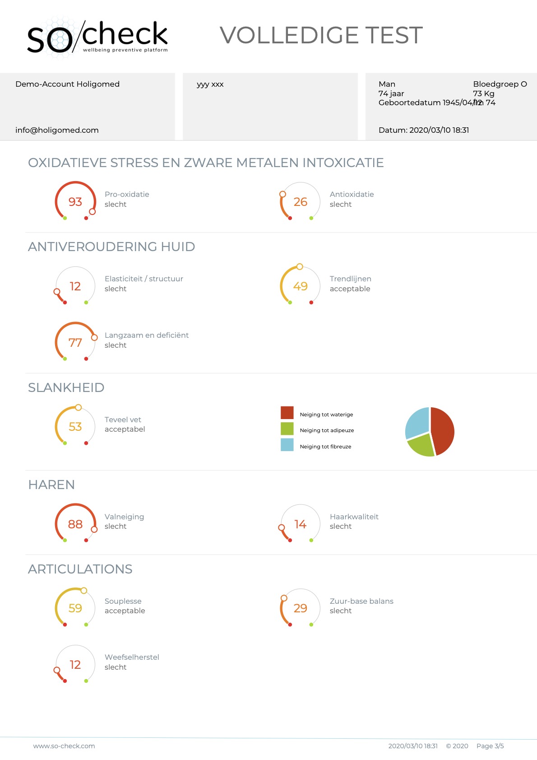Click the Teveel vet gauge showing 53
The width and height of the screenshot is (537, 760).
pyautogui.click(x=75, y=427)
